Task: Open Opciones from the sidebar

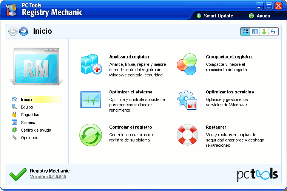Action: pos(29,138)
